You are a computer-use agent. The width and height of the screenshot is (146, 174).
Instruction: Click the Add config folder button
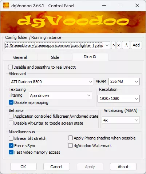[x=136, y=45]
